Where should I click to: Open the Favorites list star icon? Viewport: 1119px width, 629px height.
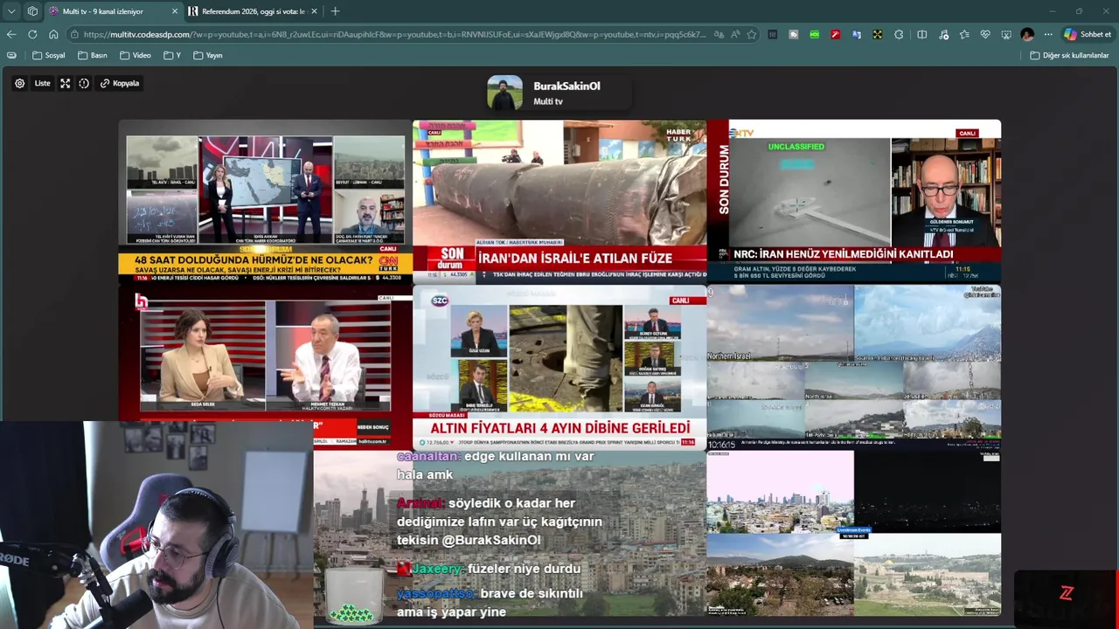[x=964, y=34]
